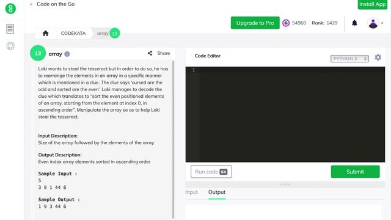Open the editor settings gear
Screen dimensions: 391x220
(x=378, y=57)
